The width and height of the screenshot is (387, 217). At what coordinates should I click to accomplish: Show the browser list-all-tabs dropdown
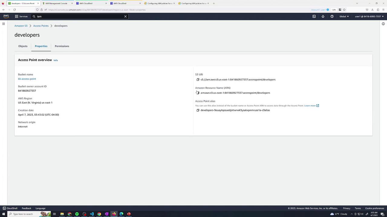[357, 3]
